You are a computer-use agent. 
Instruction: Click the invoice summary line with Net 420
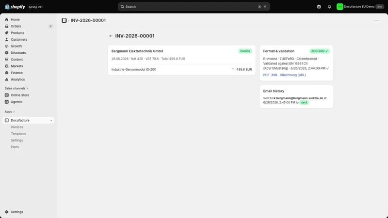click(x=148, y=59)
